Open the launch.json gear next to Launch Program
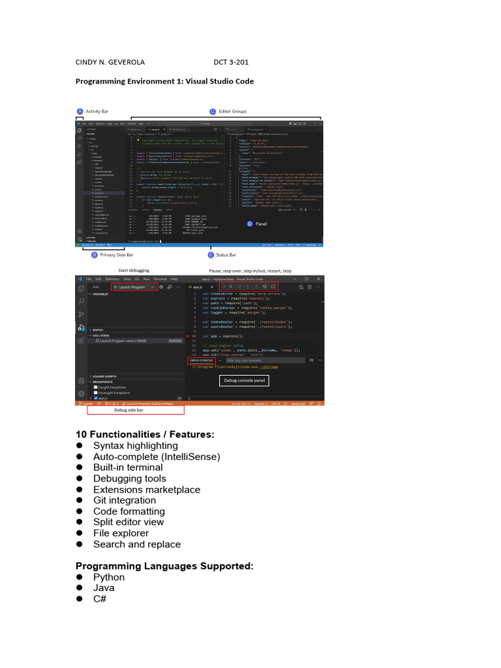 (x=161, y=287)
